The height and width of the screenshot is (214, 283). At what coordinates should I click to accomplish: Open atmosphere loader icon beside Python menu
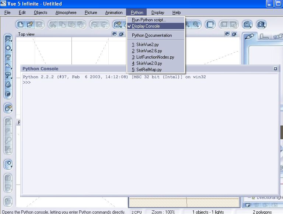[x=118, y=25]
